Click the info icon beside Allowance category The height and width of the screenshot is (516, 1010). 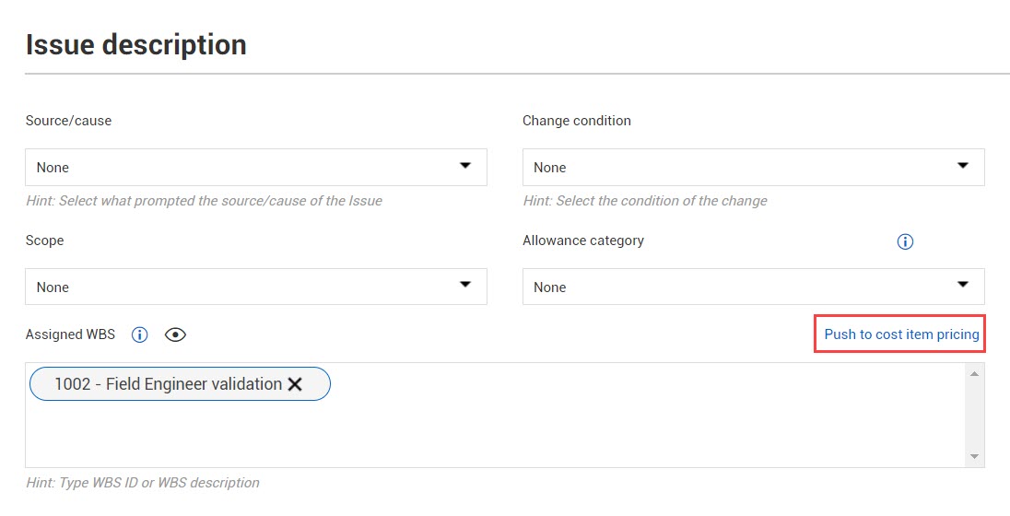905,241
